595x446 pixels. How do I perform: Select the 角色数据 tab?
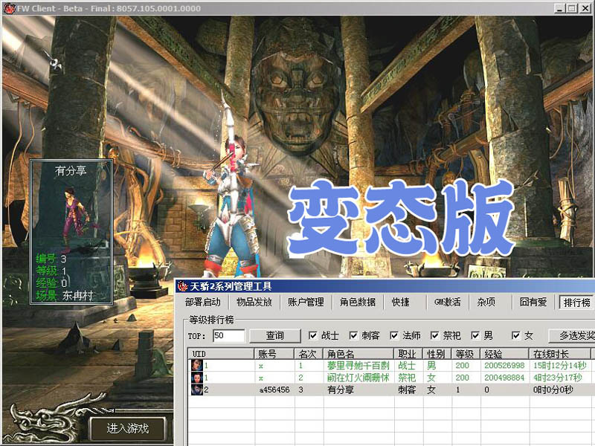(x=358, y=302)
